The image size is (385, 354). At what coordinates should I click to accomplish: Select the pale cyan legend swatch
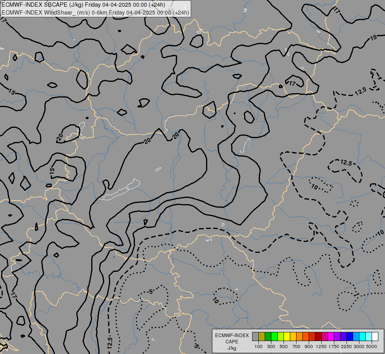(369, 336)
